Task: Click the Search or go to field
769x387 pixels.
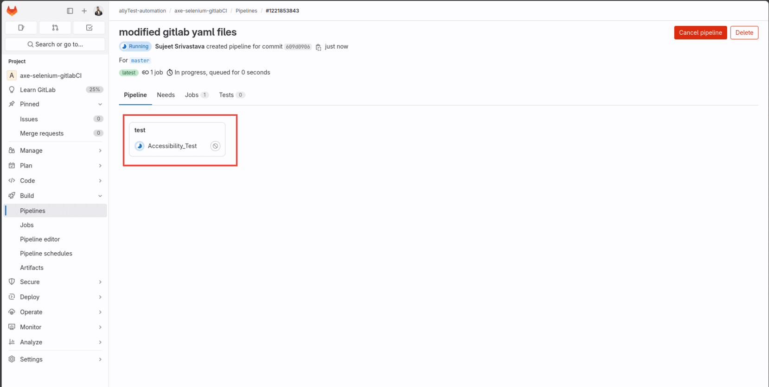Action: [55, 44]
